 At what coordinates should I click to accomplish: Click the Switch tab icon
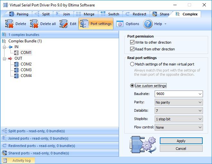103,14
